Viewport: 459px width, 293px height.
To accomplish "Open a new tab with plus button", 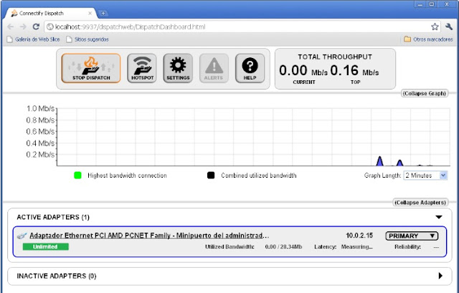I will tap(103, 14).
